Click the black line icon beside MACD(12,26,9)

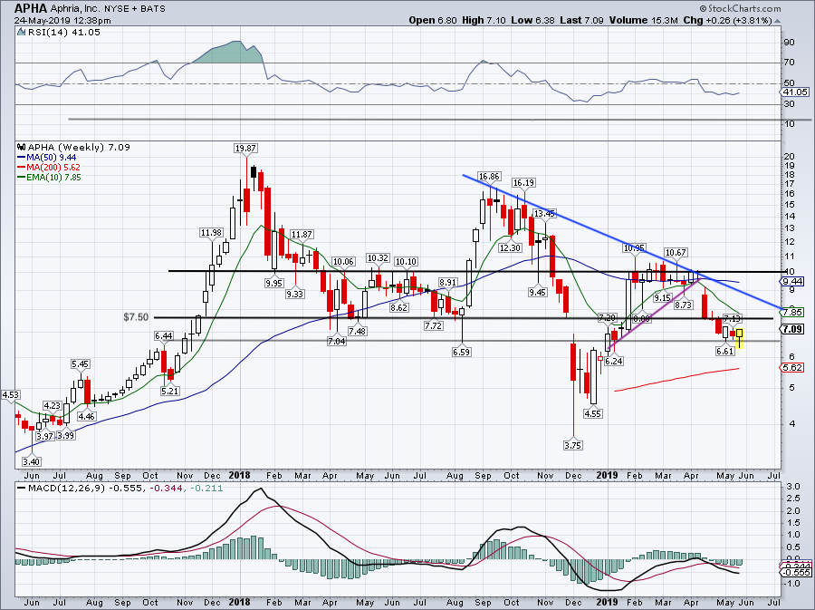22,489
